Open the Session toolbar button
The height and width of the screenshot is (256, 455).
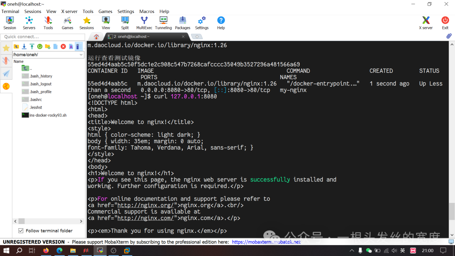tap(10, 23)
